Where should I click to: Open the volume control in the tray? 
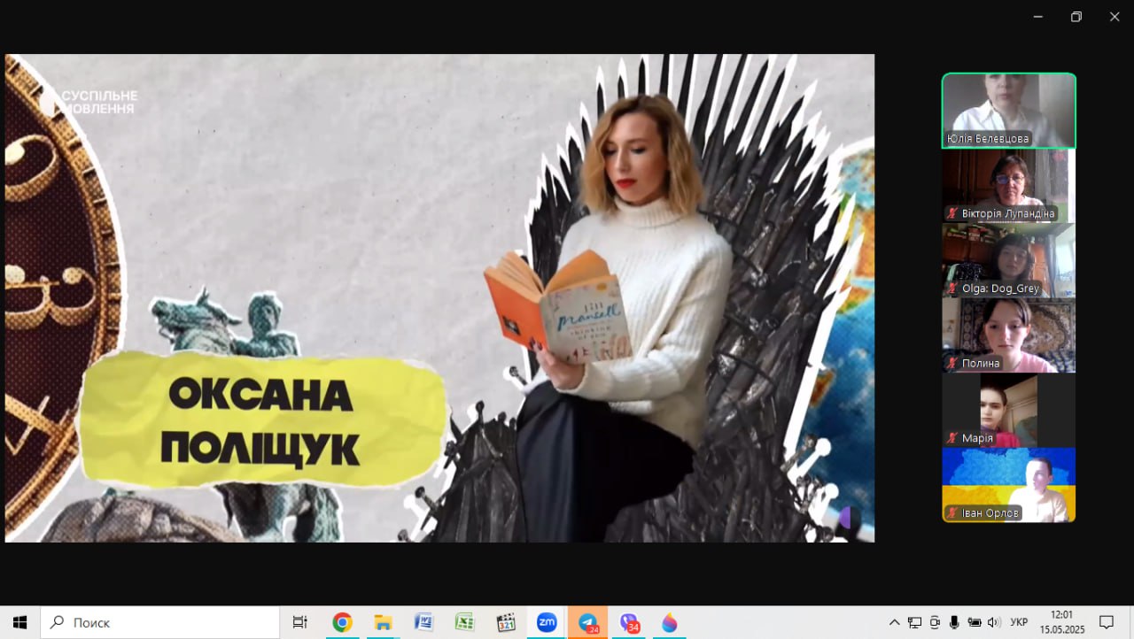click(x=994, y=622)
